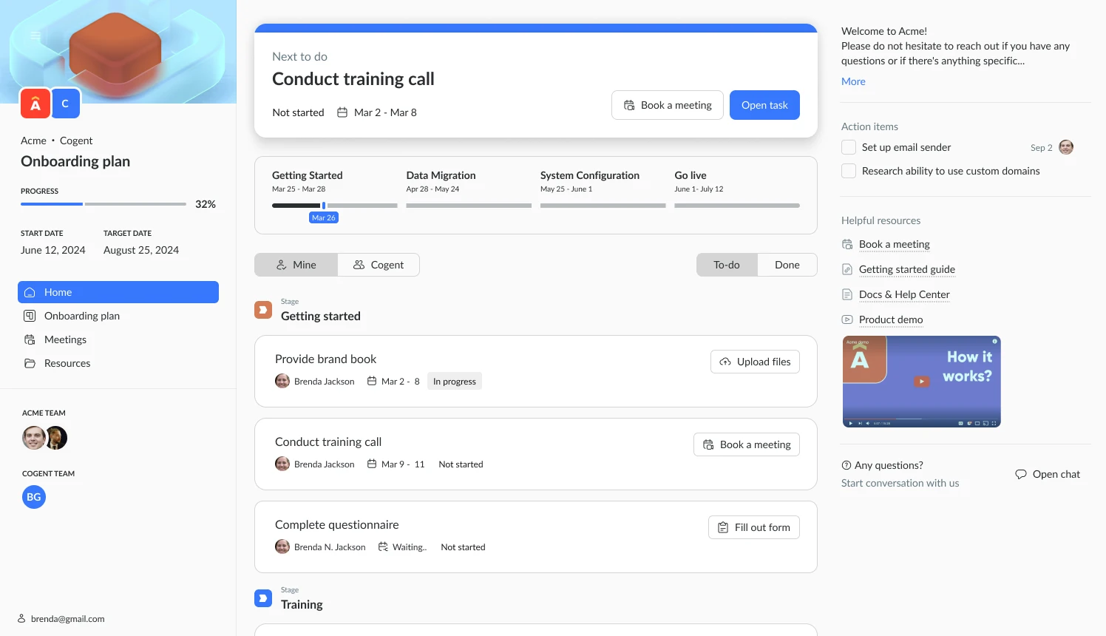The width and height of the screenshot is (1106, 636).
Task: Click Open chat button
Action: [1048, 474]
